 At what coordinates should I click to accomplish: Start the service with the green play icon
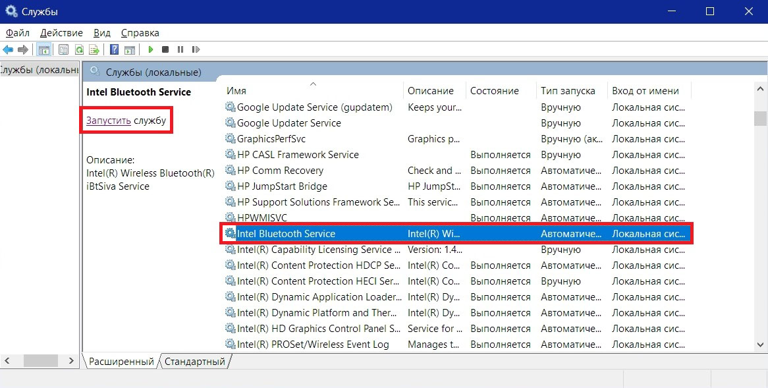click(x=151, y=49)
